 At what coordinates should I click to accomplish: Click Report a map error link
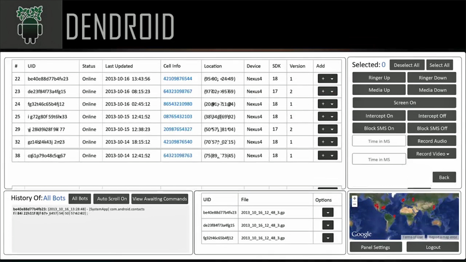pos(443,237)
